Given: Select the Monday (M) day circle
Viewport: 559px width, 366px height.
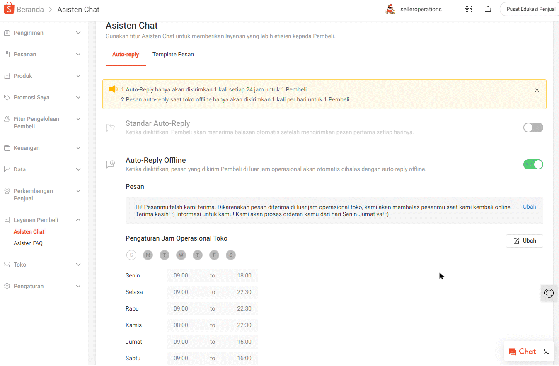Looking at the screenshot, I should pyautogui.click(x=148, y=255).
